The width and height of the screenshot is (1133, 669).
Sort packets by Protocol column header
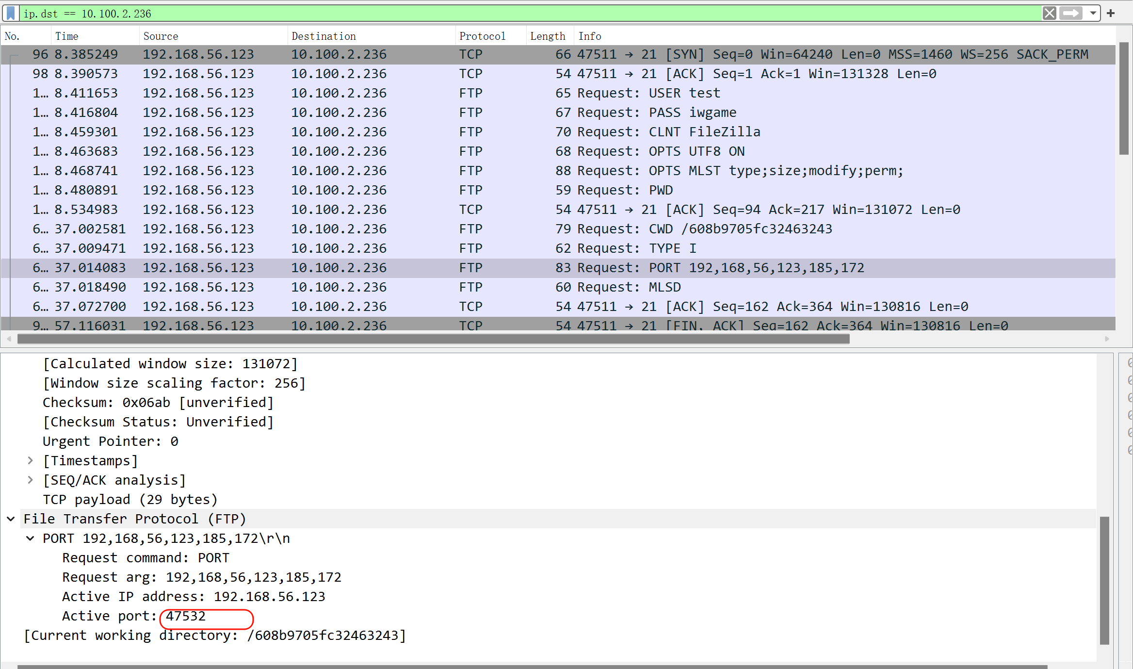point(482,36)
